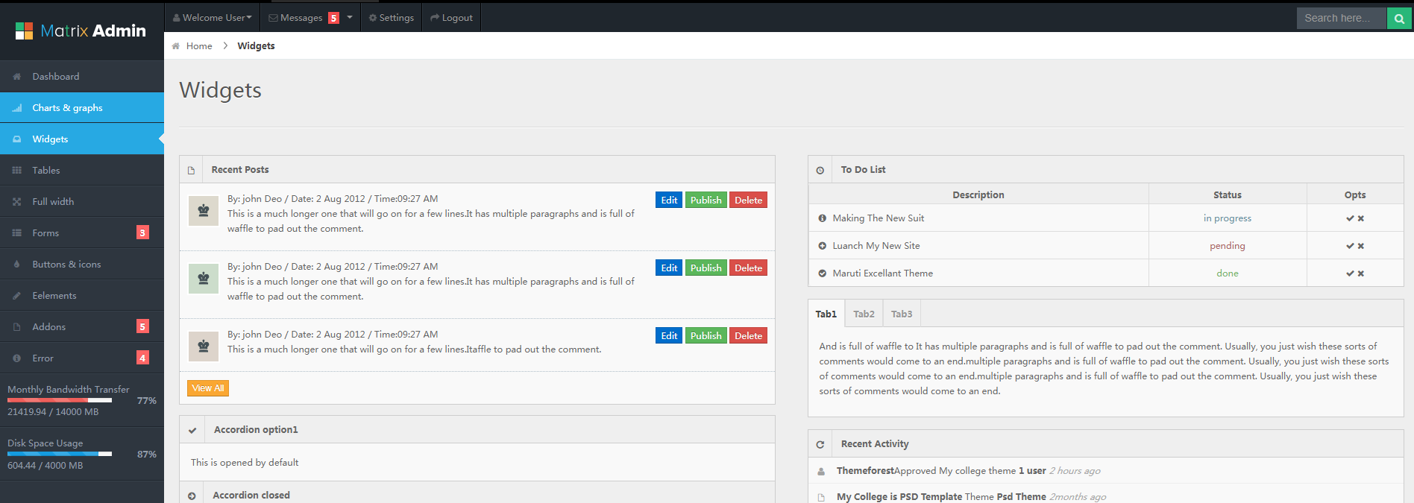Expand the Messages dropdown arrow
Screen dimensions: 1414x503
click(350, 18)
